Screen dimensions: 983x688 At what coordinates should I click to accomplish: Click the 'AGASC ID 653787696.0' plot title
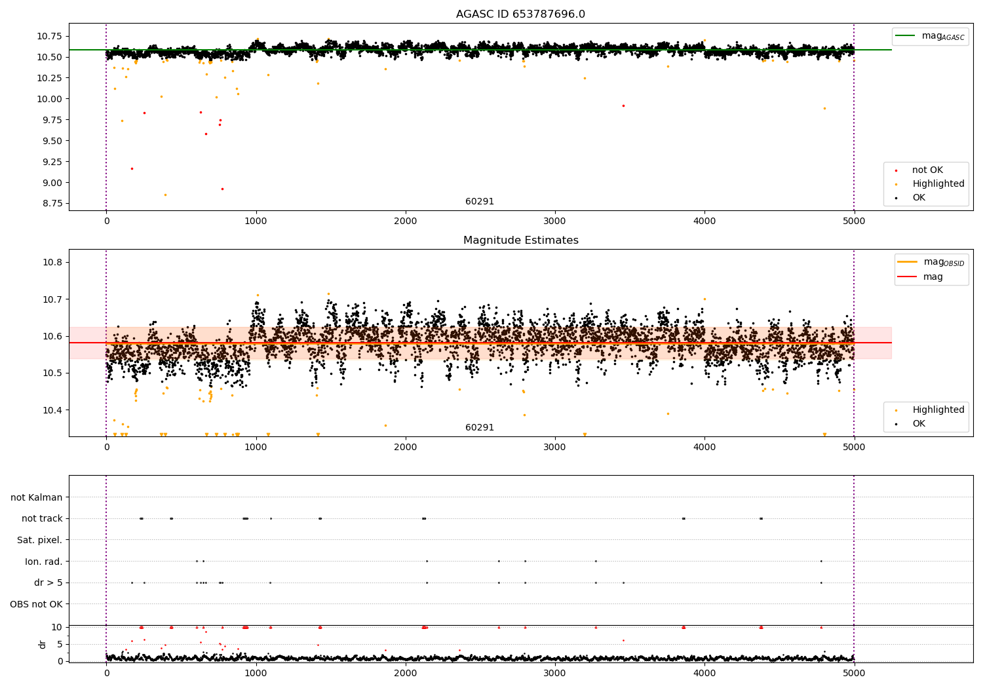[x=520, y=14]
